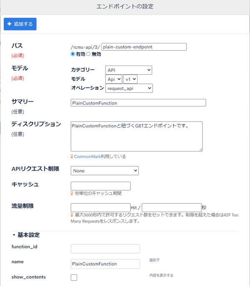Toggle the show_contents checkbox
Screen dimensions: 250x286
click(74, 277)
